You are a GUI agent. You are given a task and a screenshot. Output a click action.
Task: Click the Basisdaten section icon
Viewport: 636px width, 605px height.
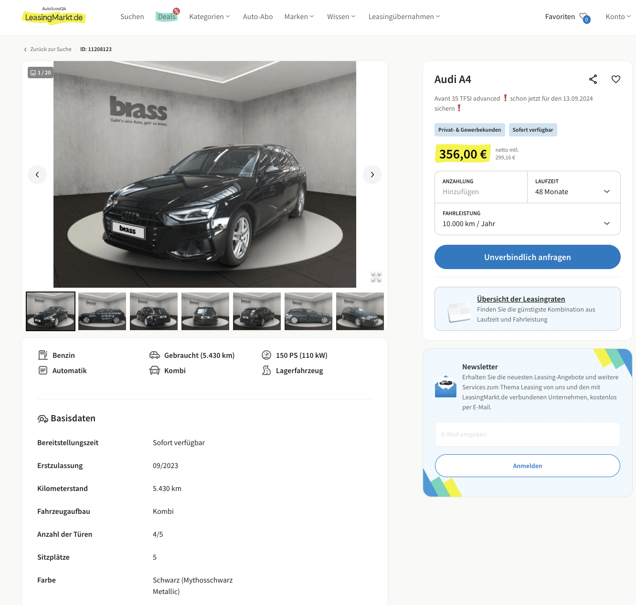(42, 419)
